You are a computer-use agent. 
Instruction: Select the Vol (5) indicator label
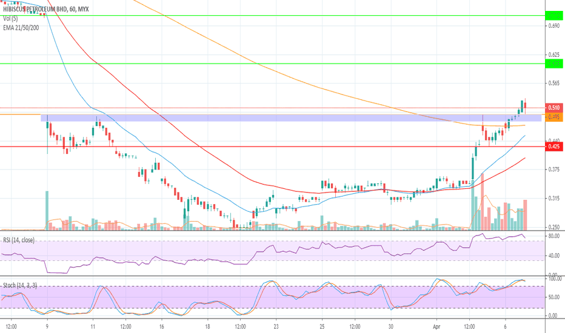click(x=10, y=18)
